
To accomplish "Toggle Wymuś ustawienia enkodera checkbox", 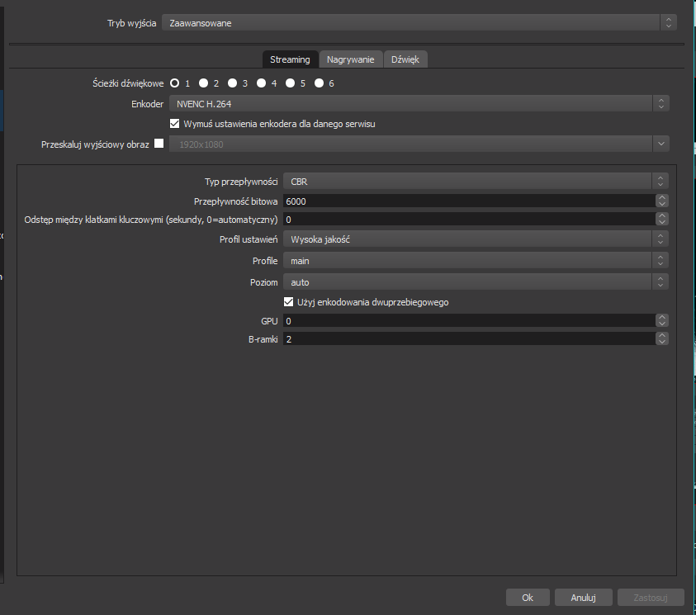I will pos(174,124).
